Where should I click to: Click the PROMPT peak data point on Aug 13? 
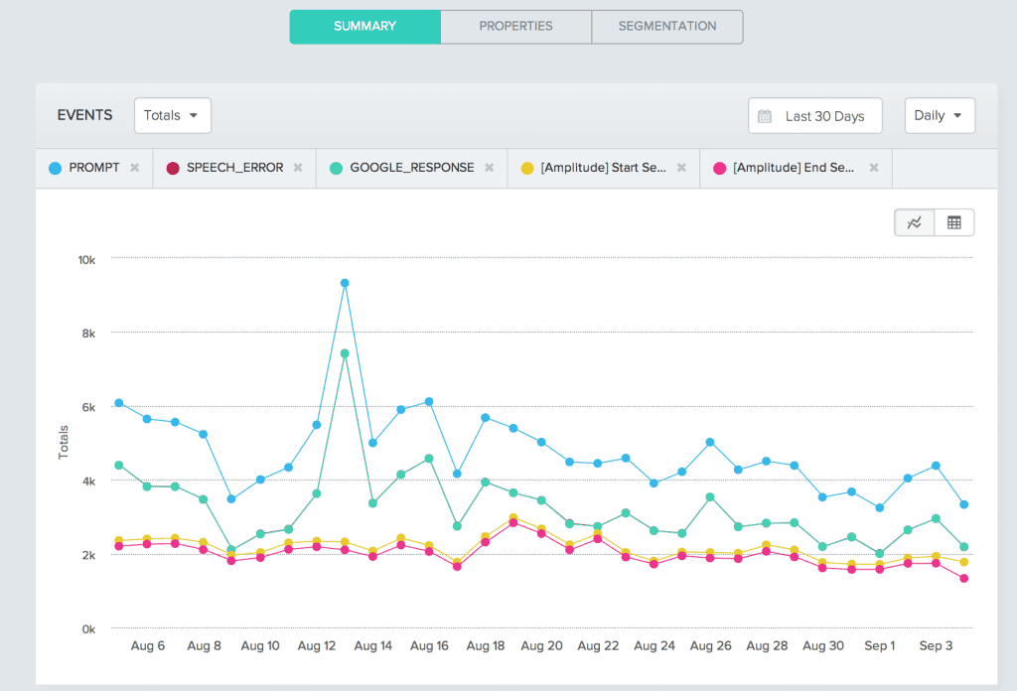pos(345,283)
